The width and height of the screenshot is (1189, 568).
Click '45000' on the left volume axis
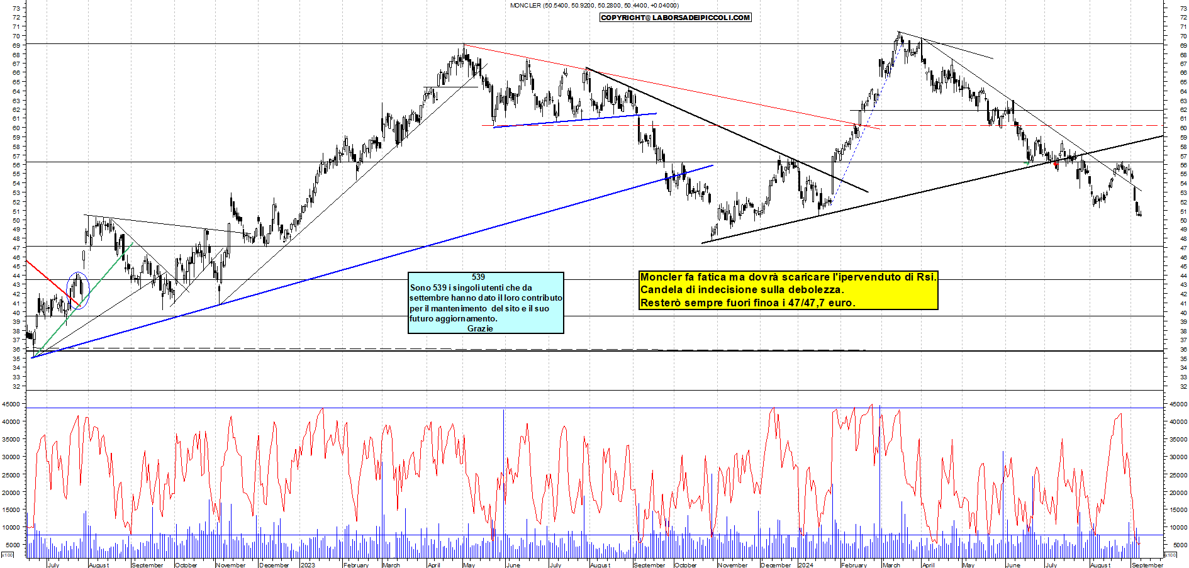tap(12, 404)
